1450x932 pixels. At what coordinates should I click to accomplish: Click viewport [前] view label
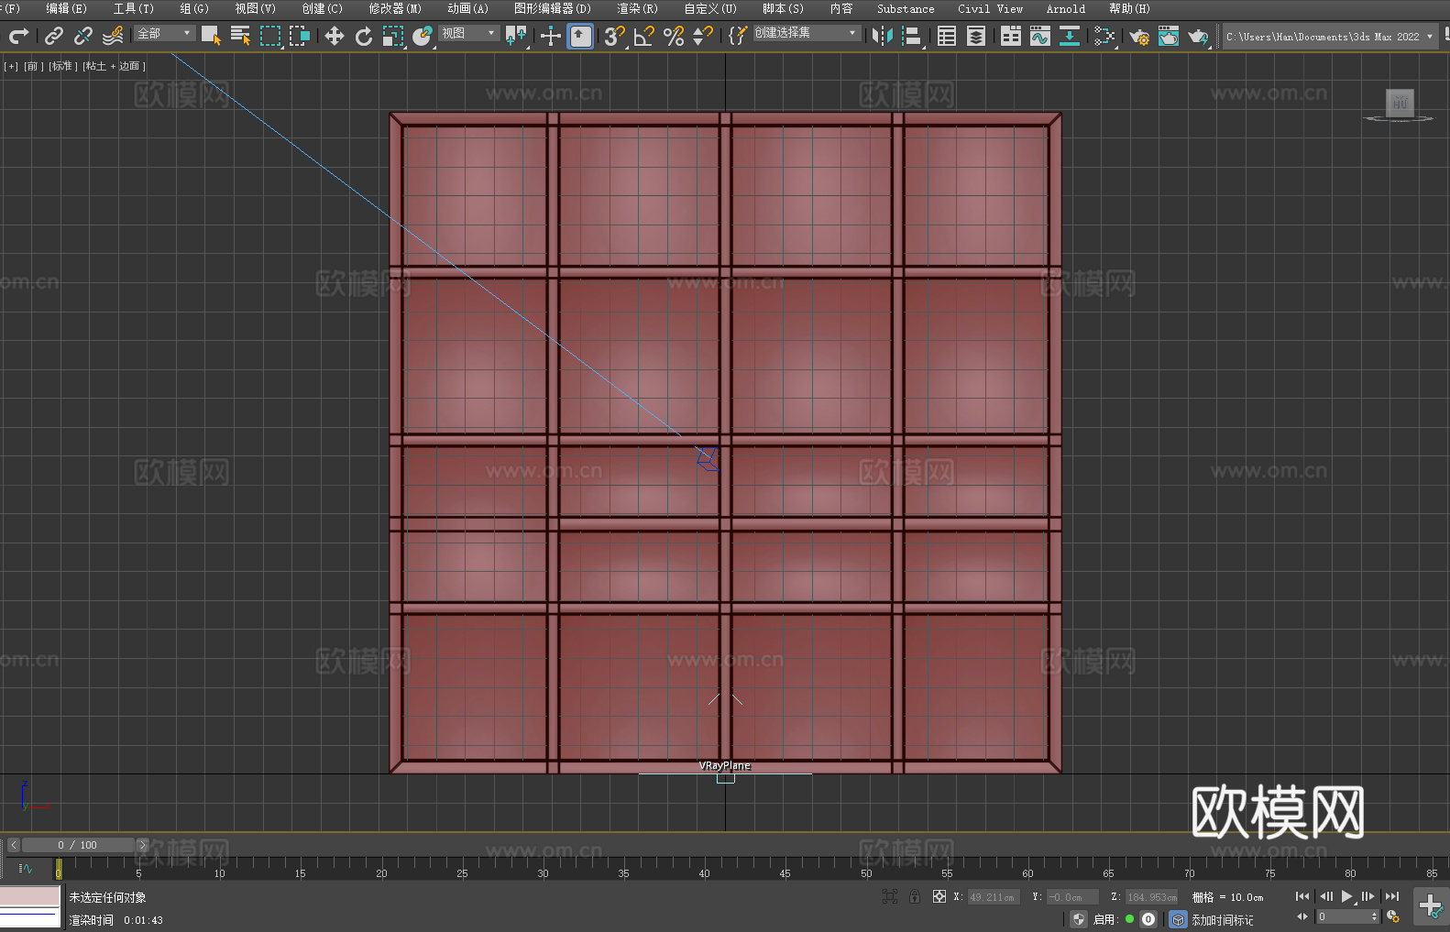point(33,66)
